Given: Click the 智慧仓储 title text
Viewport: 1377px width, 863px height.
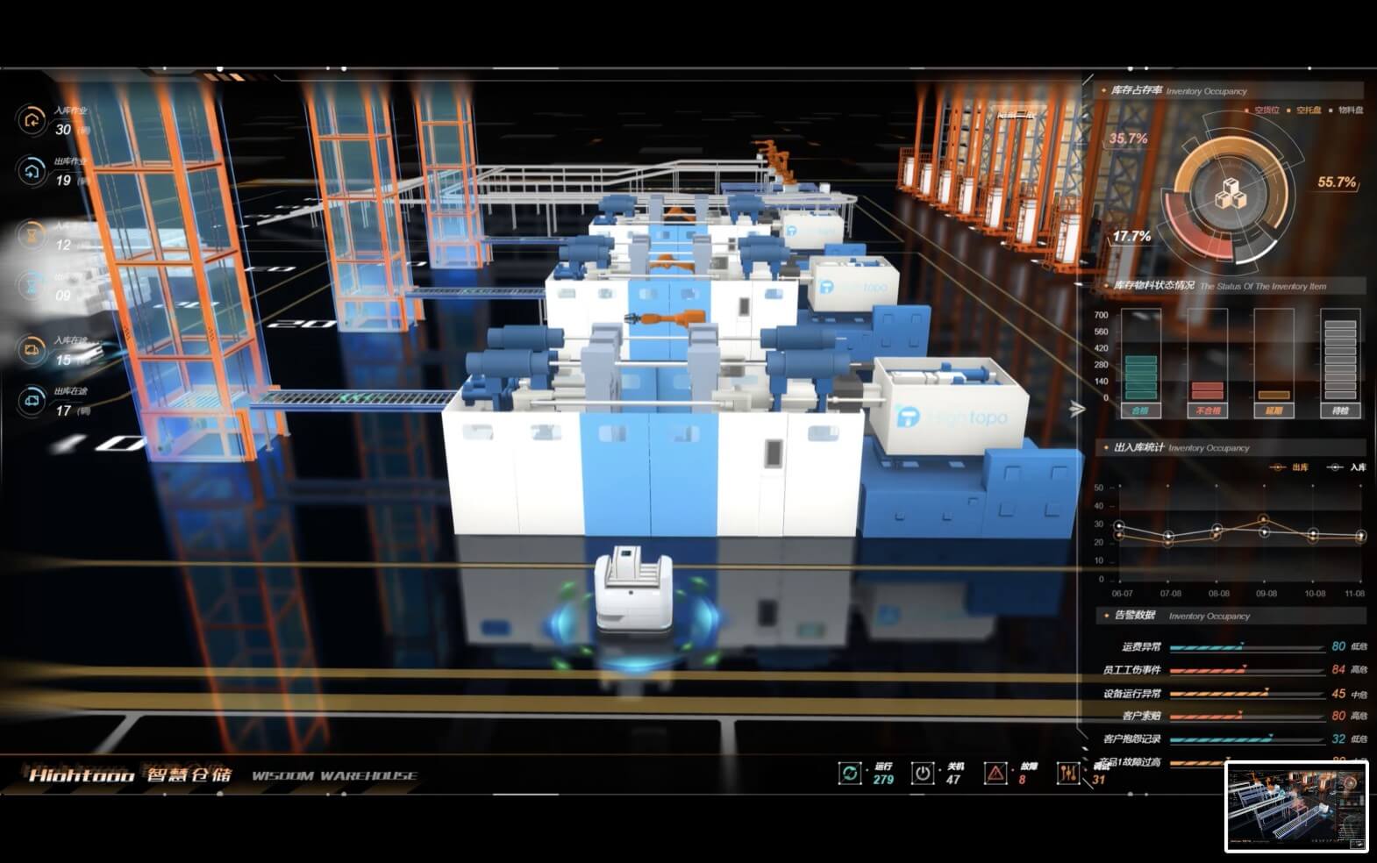Looking at the screenshot, I should click(x=189, y=774).
